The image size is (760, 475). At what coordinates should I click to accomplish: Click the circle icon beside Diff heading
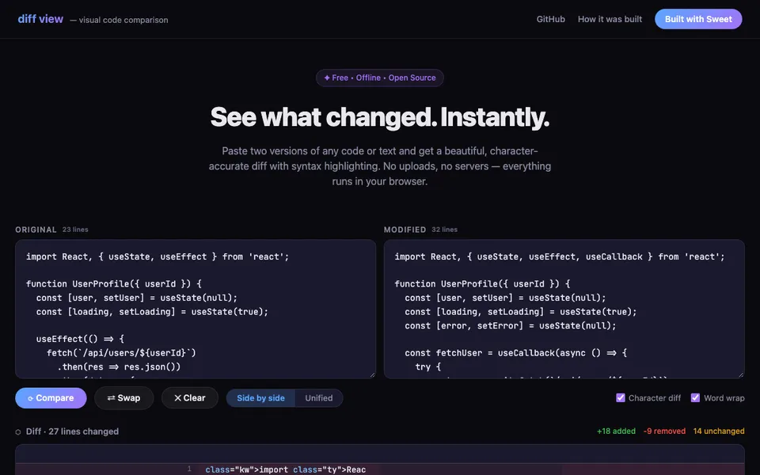pyautogui.click(x=18, y=432)
